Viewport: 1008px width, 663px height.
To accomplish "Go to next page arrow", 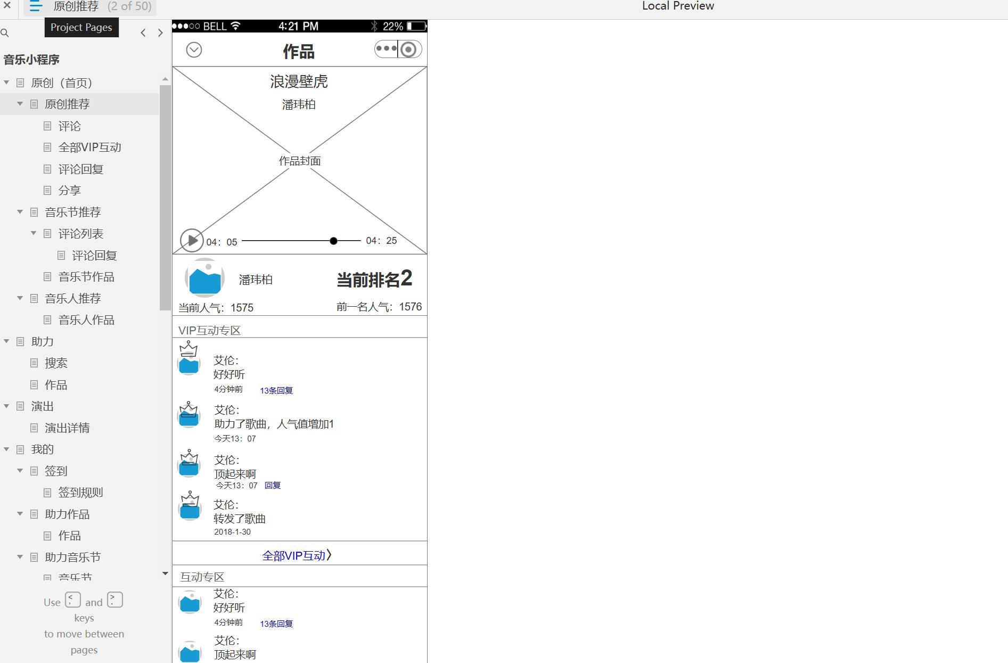I will 160,33.
